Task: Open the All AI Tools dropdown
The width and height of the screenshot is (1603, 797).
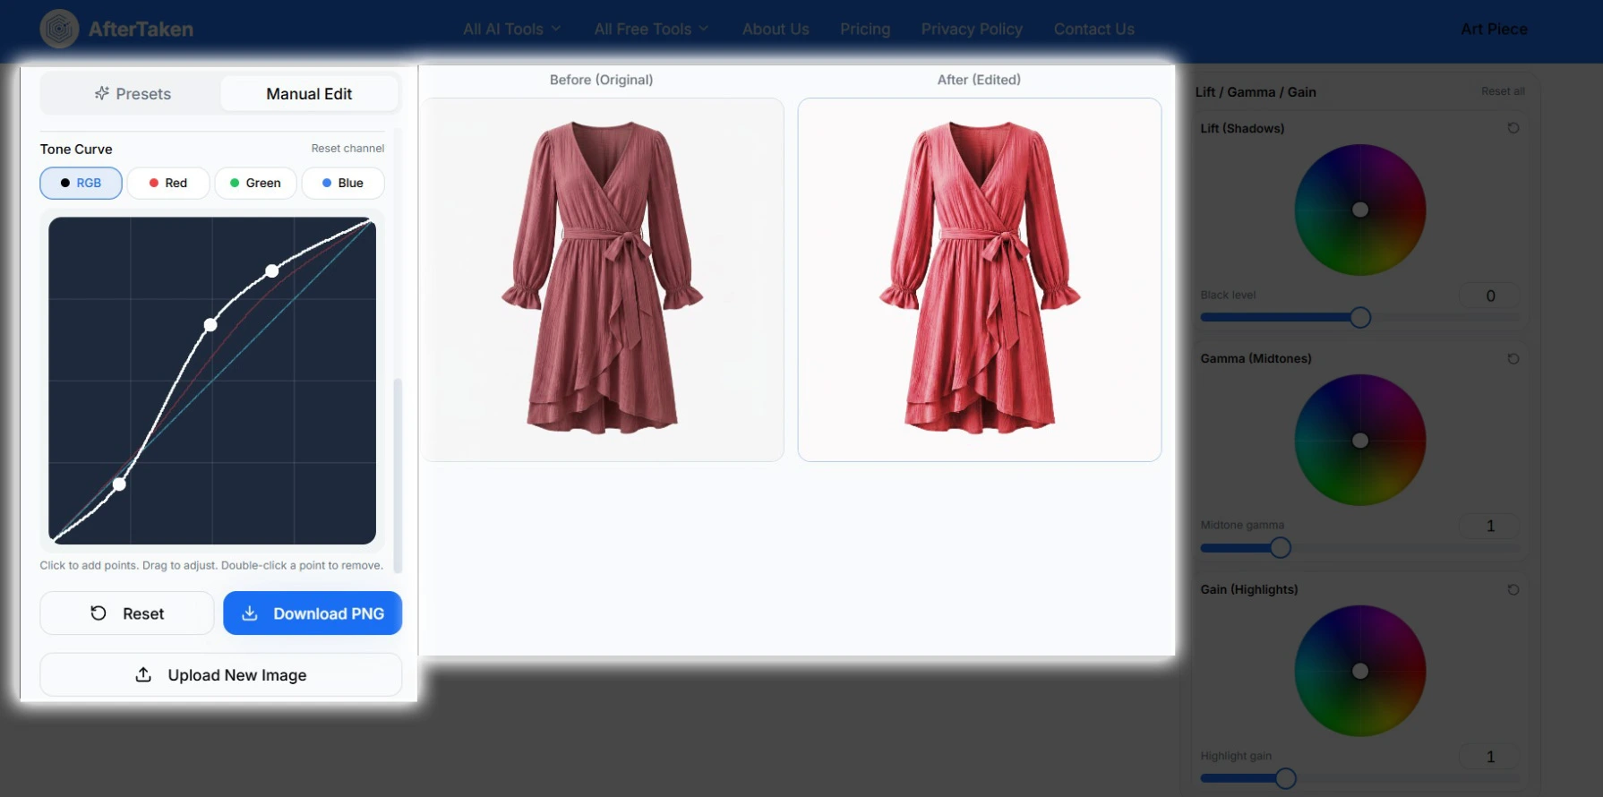Action: [x=512, y=29]
